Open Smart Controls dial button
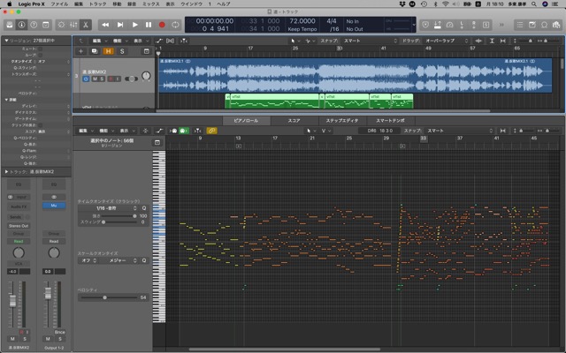 61,25
